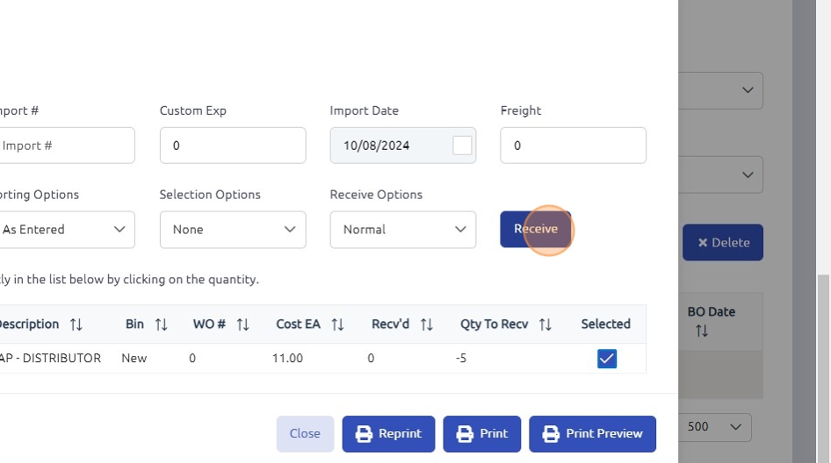
Task: Sort table by Cost EA column
Action: [x=337, y=324]
